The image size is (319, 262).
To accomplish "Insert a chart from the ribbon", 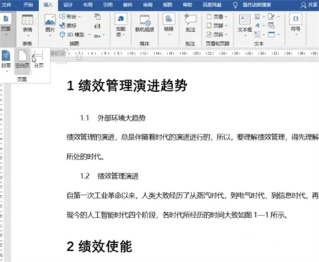I will [98, 26].
